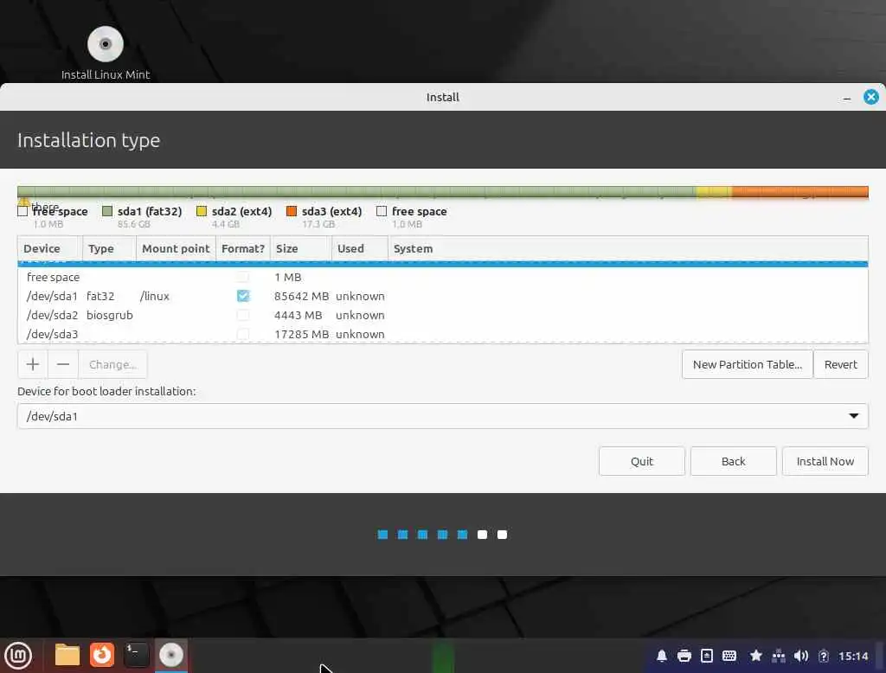886x673 pixels.
Task: Toggle the Format checkbox for /dev/sda1
Action: tap(243, 296)
